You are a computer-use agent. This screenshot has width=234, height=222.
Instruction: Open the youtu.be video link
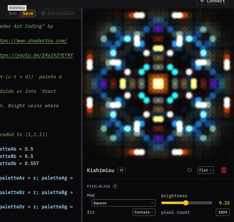pyautogui.click(x=37, y=55)
